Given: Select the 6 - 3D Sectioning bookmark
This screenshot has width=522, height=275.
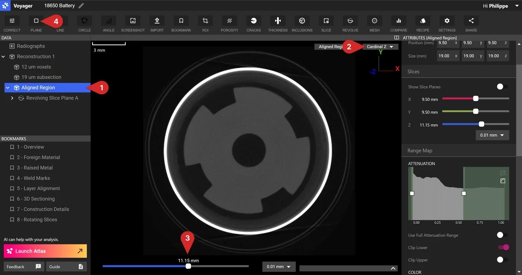Looking at the screenshot, I should coord(36,199).
